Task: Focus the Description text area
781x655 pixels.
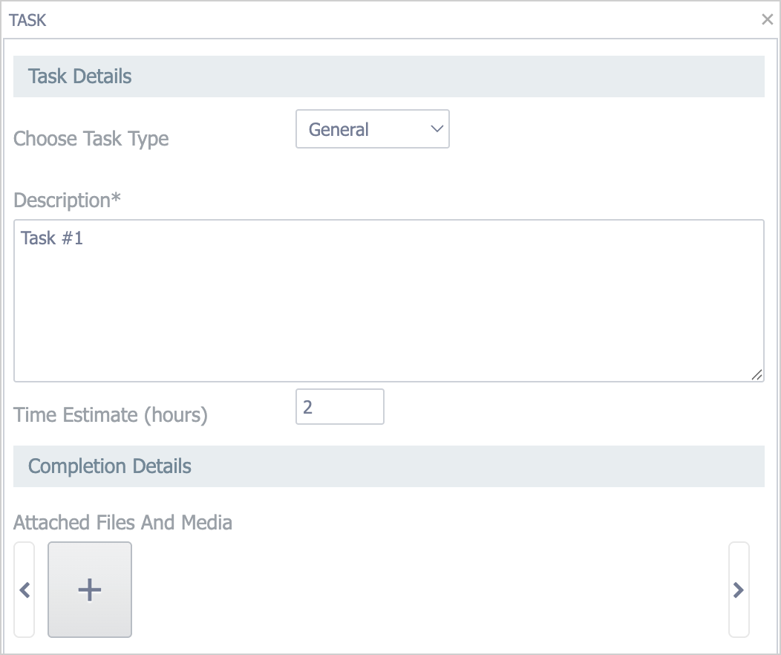Action: [388, 312]
